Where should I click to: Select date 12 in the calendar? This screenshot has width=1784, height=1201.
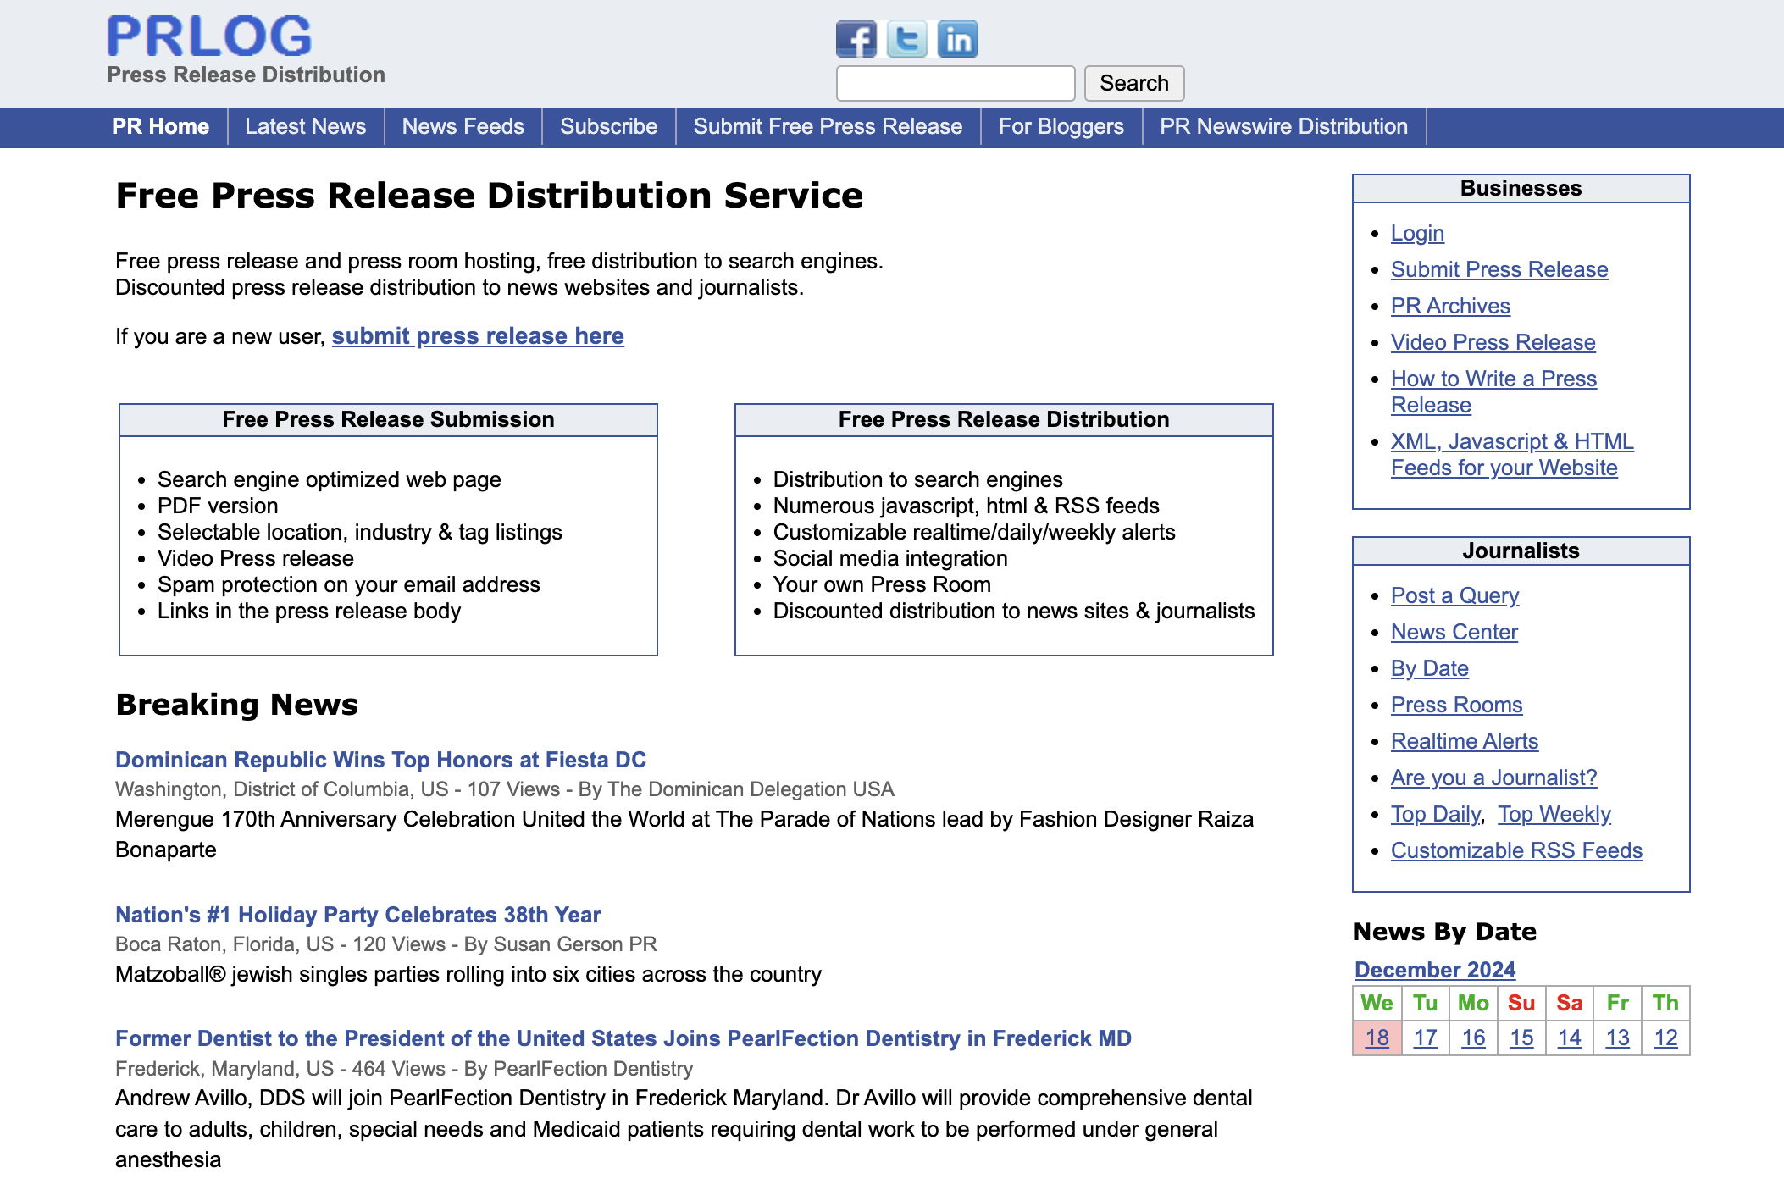coord(1665,1038)
